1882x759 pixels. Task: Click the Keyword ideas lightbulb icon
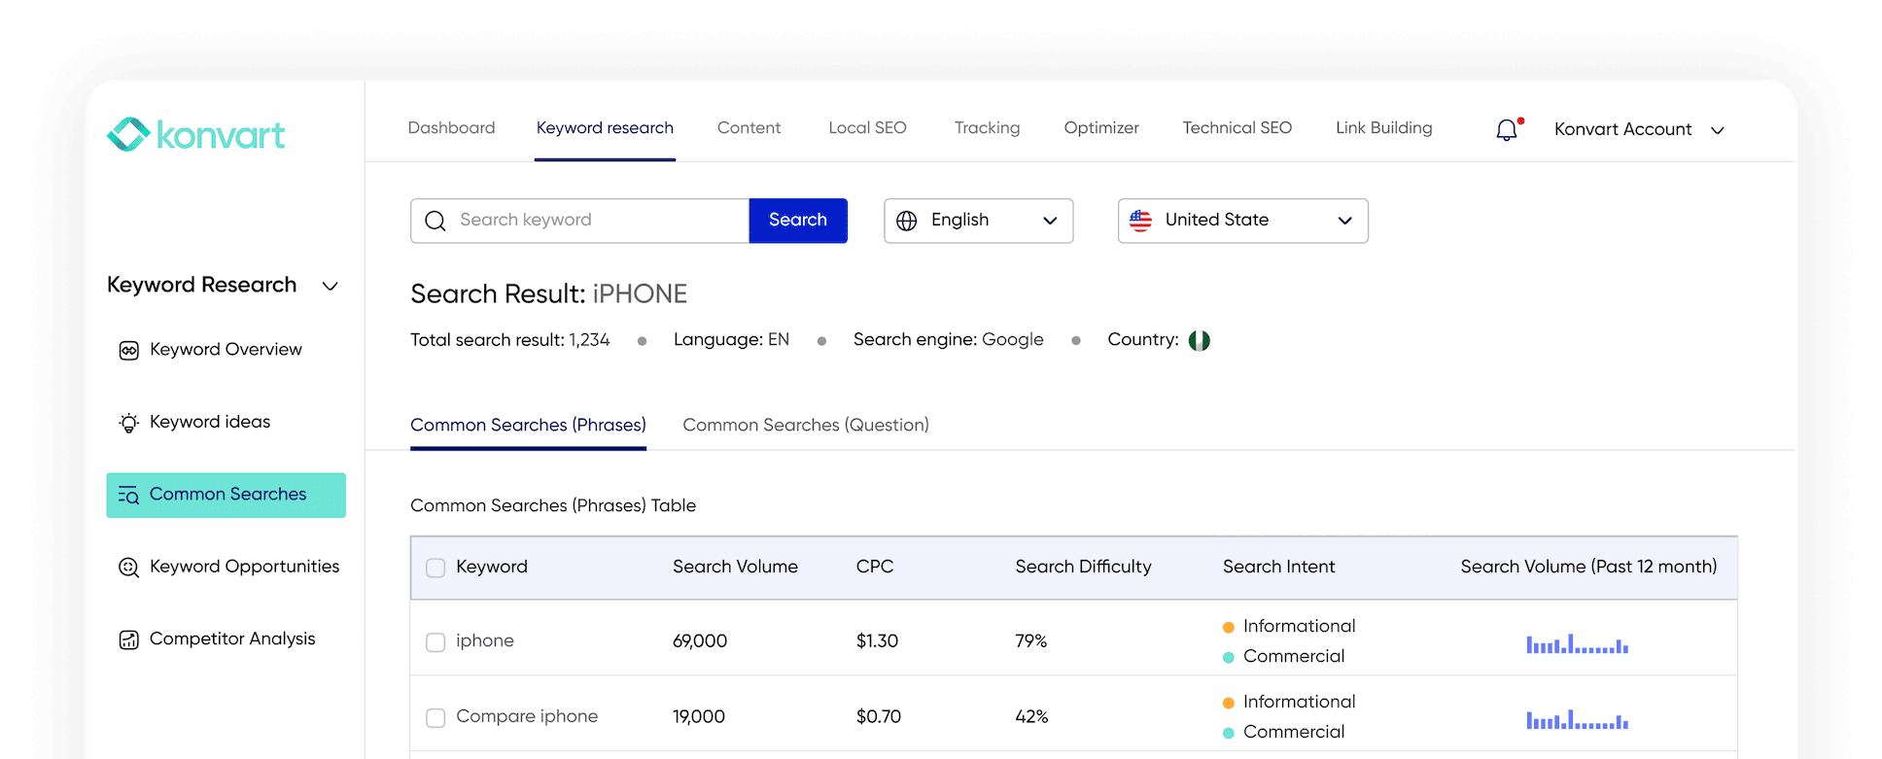click(128, 423)
